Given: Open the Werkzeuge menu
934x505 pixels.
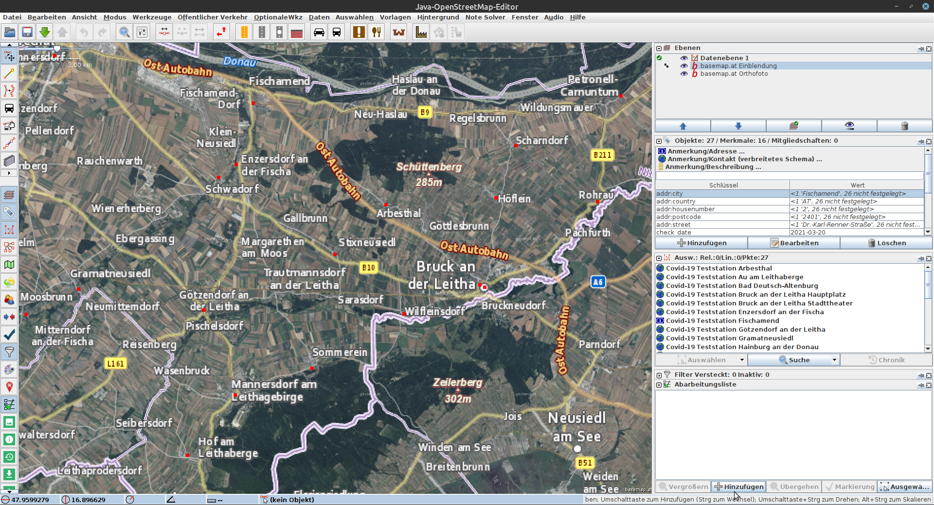Looking at the screenshot, I should 152,17.
